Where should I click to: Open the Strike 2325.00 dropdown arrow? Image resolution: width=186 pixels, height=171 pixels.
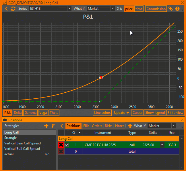click(x=162, y=145)
